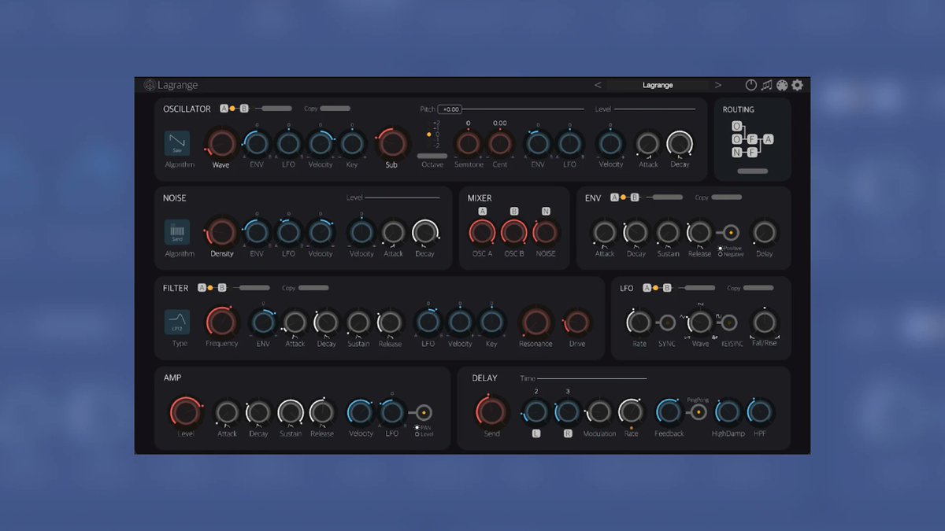Click the Delay Send knob
945x531 pixels.
(491, 412)
